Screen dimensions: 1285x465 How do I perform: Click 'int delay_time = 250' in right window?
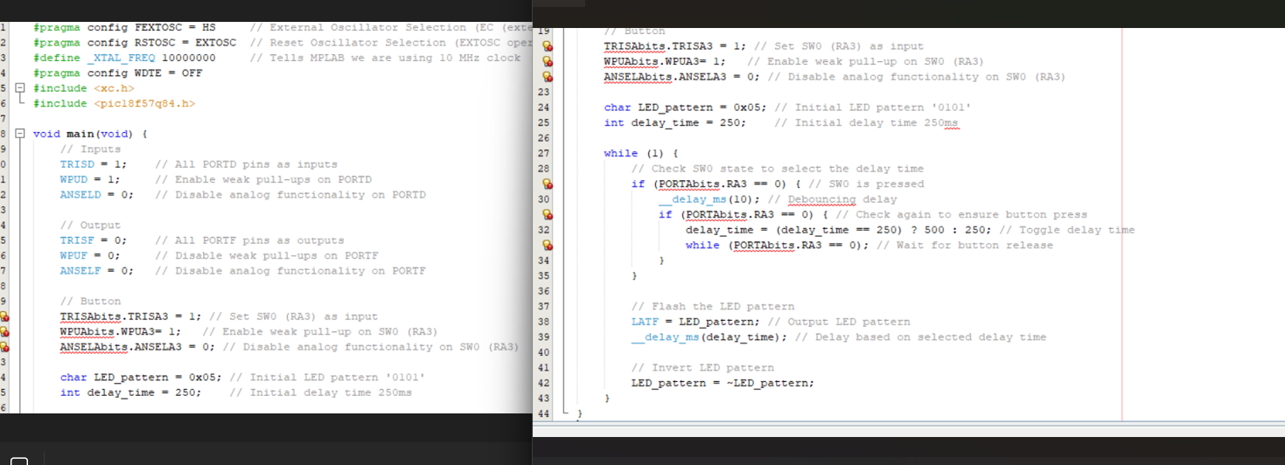[x=675, y=123]
